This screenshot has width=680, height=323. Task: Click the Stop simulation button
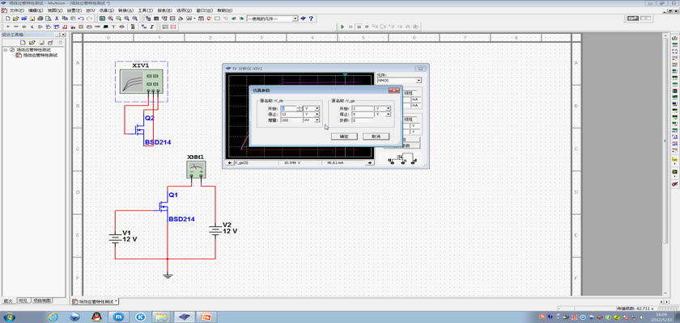coord(359,27)
